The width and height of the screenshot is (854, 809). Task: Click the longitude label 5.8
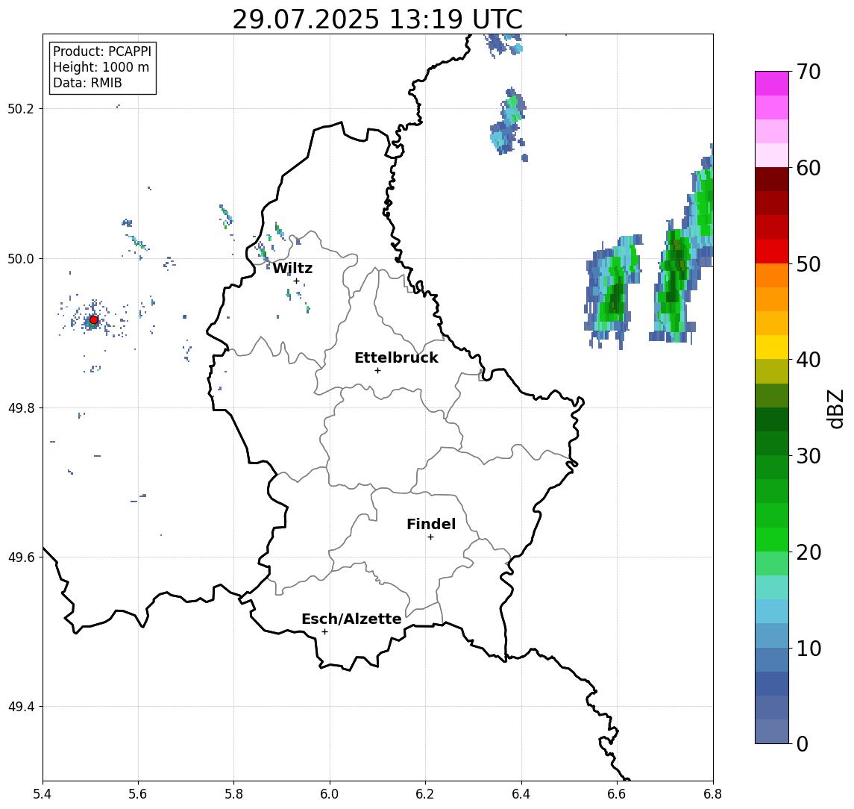point(233,794)
